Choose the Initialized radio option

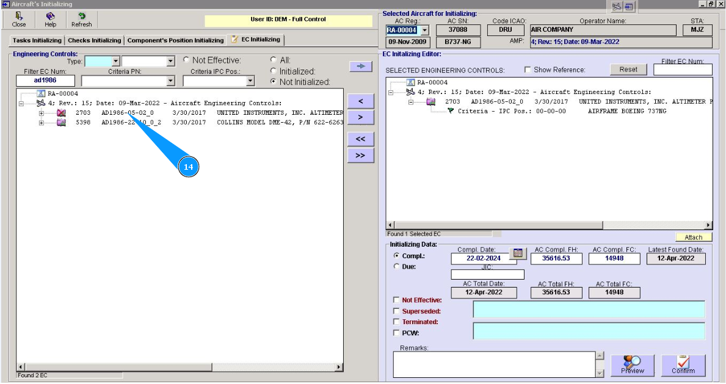pos(274,71)
